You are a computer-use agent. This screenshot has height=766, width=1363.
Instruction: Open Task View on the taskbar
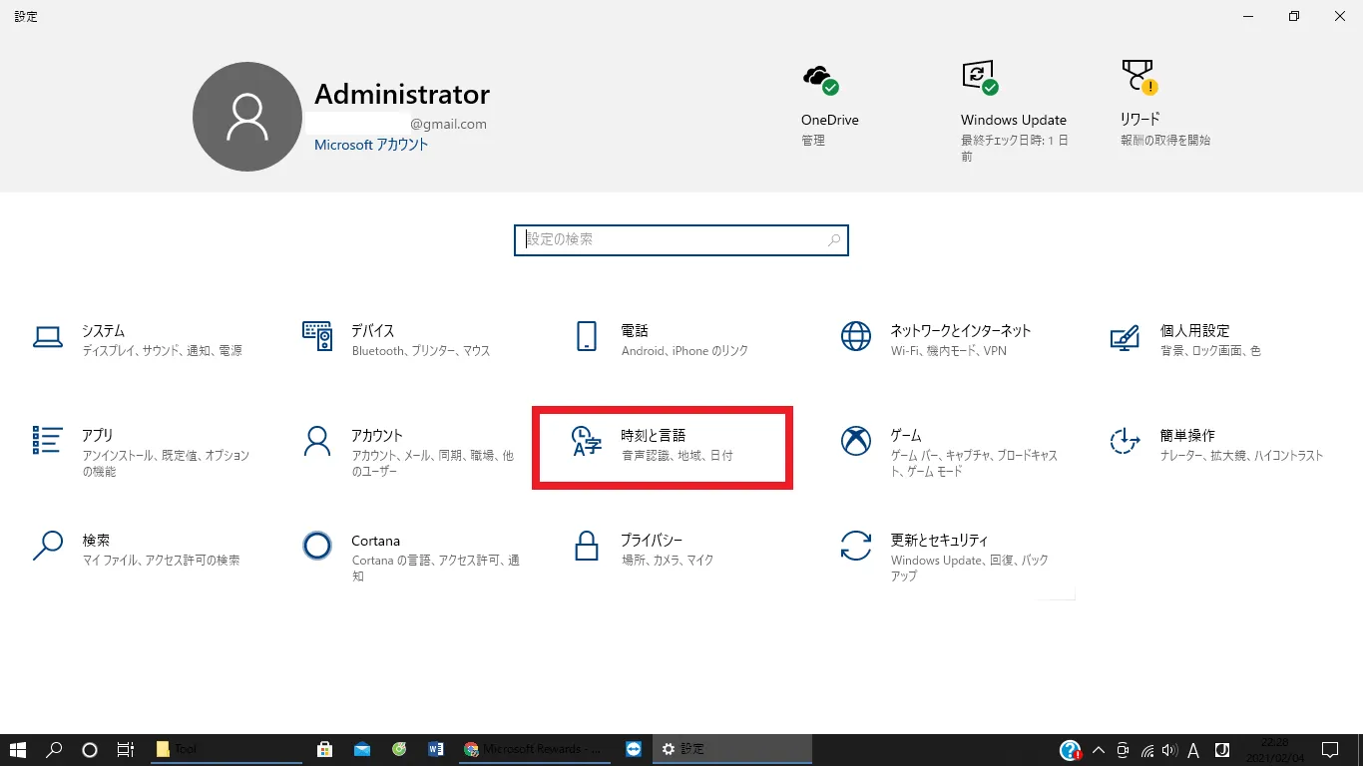(126, 750)
